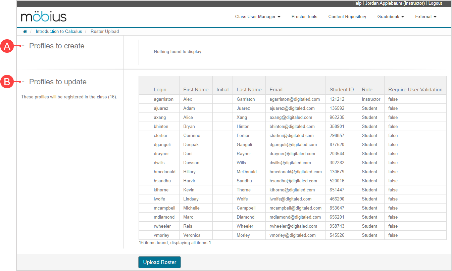
Task: Click the Möbius logo
Action: (x=44, y=16)
